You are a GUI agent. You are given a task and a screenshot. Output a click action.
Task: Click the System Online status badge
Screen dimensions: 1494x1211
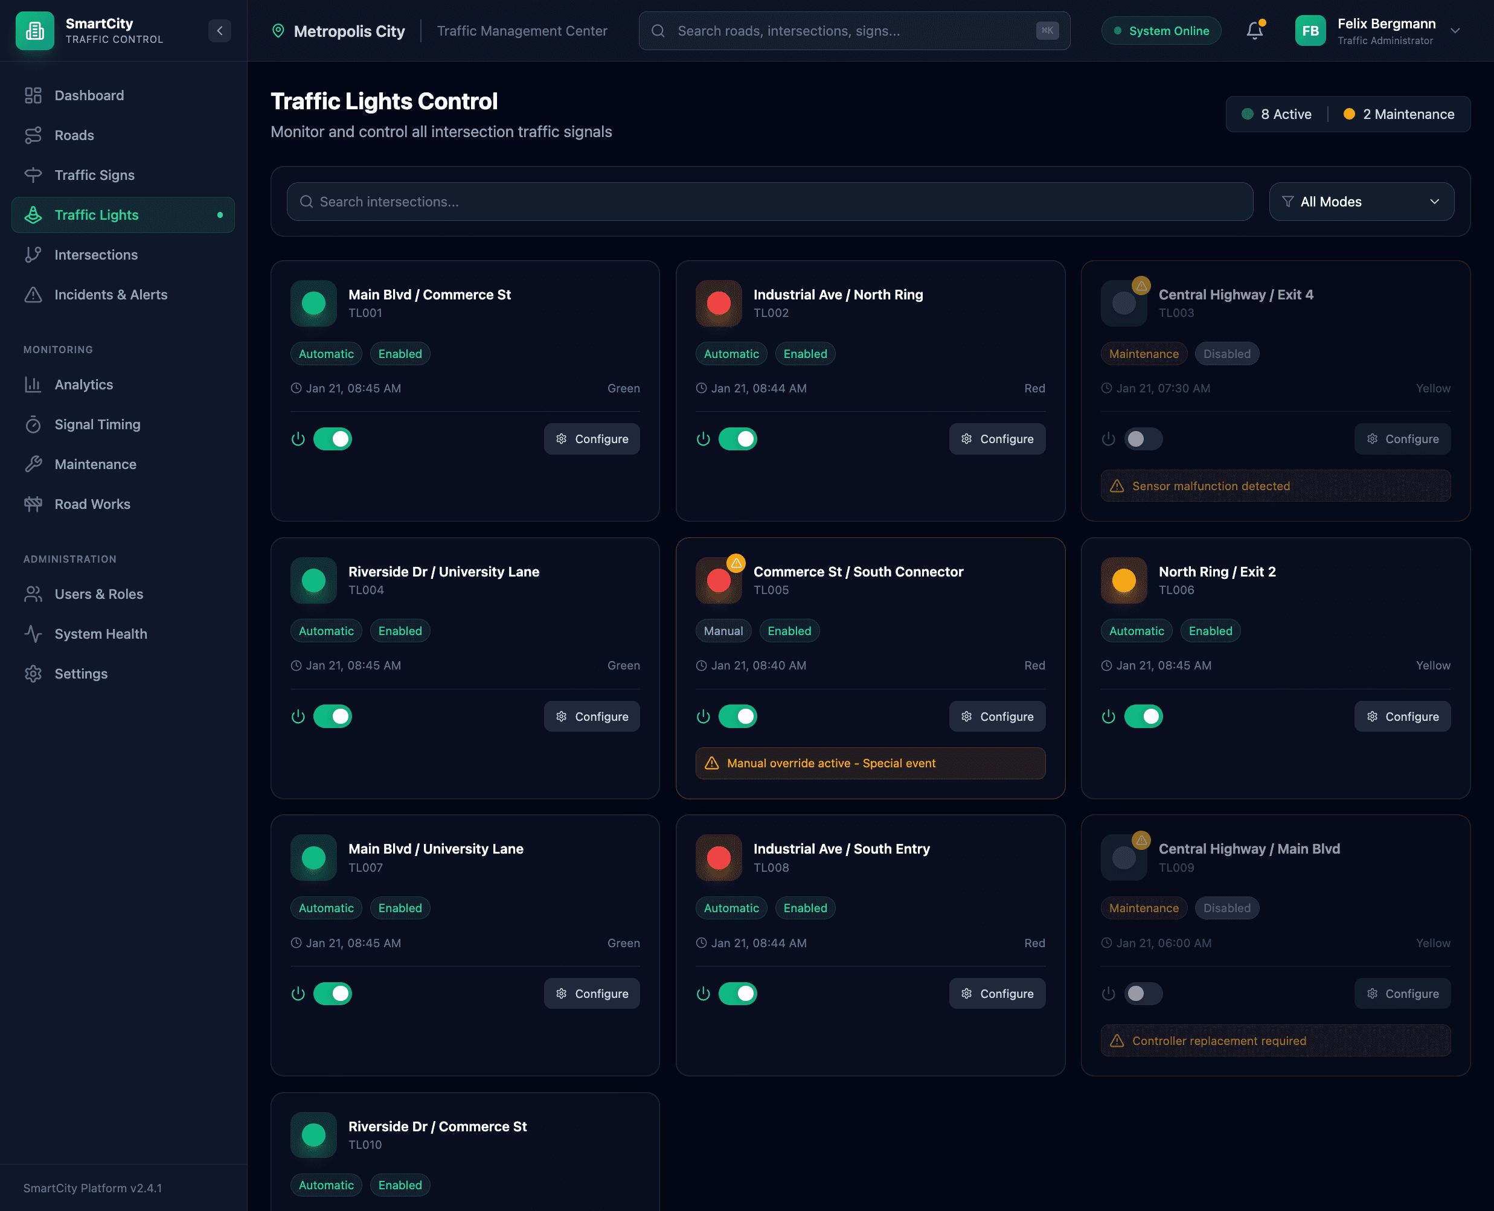(x=1161, y=31)
